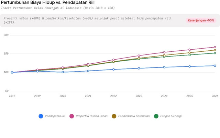Screen dimensions: 220x138
Task: Select the 2022 Properti & Hunian Urban data point
Action: click(x=113, y=60)
